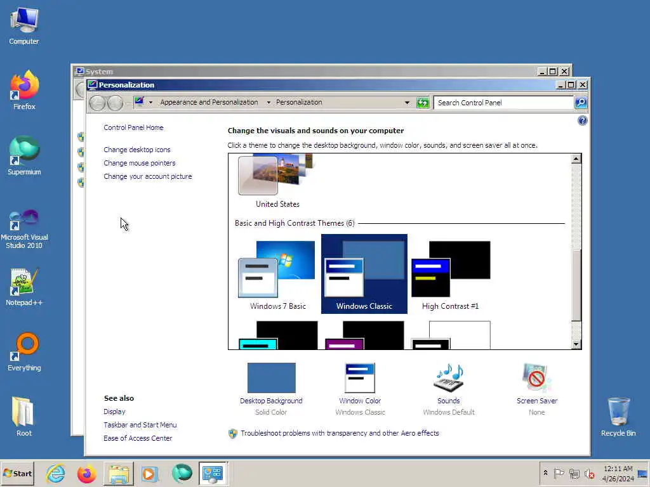Image resolution: width=650 pixels, height=487 pixels.
Task: Select the purple high contrast theme thumbnail
Action: 364,335
